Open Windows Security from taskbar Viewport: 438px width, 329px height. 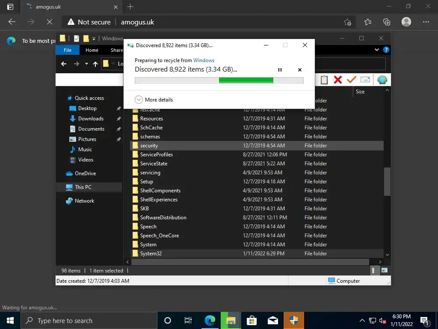tap(293, 320)
